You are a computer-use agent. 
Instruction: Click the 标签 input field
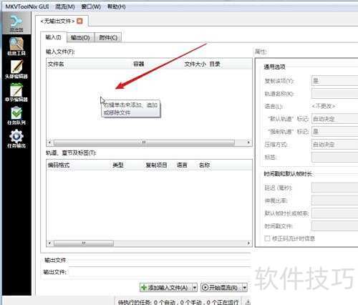[x=334, y=158]
